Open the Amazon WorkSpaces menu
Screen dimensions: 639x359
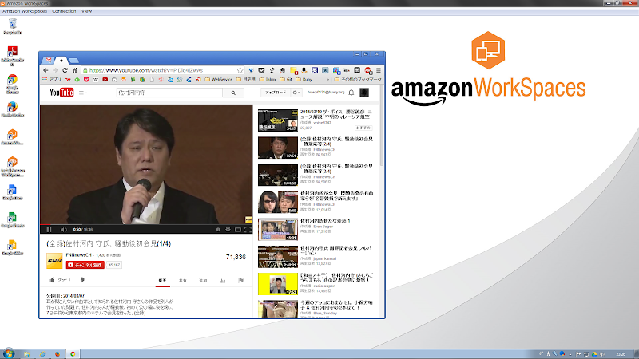(25, 11)
